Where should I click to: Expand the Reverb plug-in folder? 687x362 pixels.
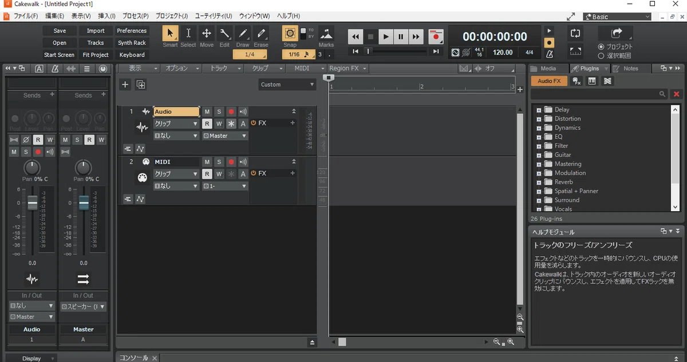tap(539, 182)
